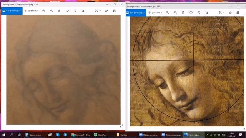Screen dimensions: 246x138
Task: Show hidden tray icons chevron
Action: click(x=207, y=135)
